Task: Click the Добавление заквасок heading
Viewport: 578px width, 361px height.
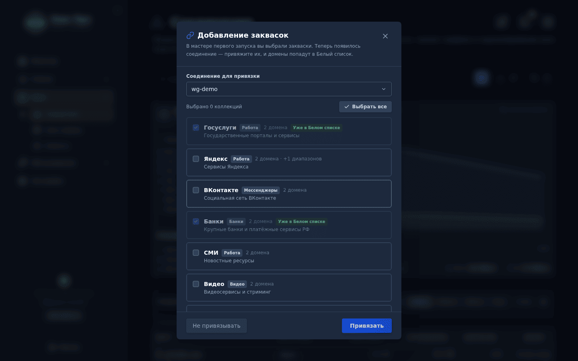Action: [243, 35]
